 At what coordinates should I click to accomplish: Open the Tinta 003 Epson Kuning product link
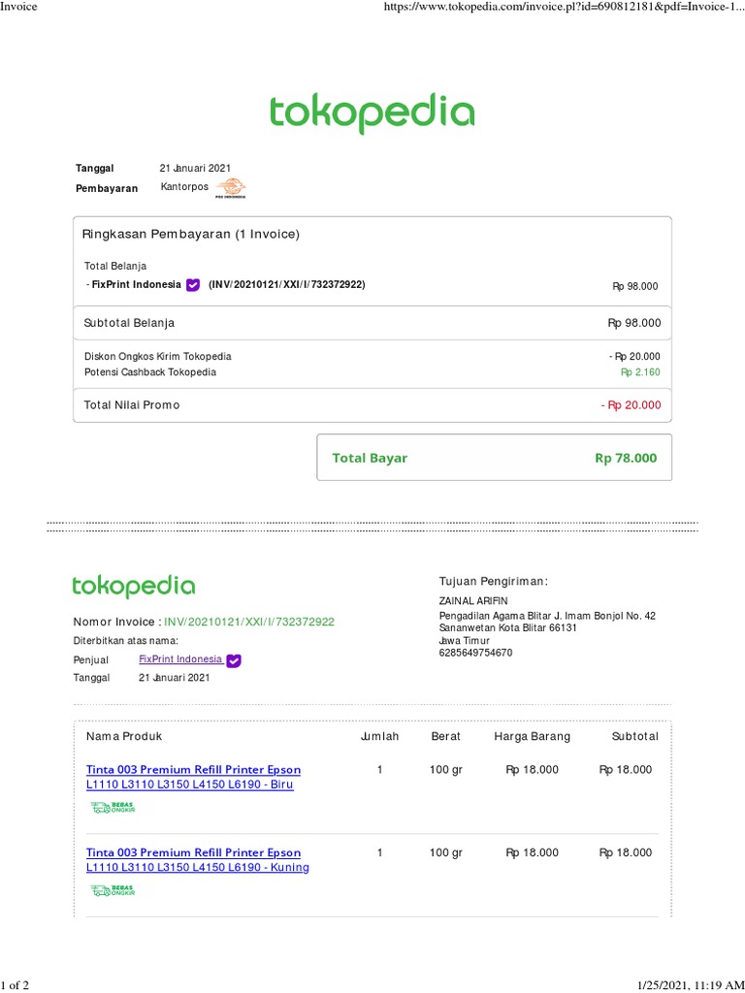[197, 860]
